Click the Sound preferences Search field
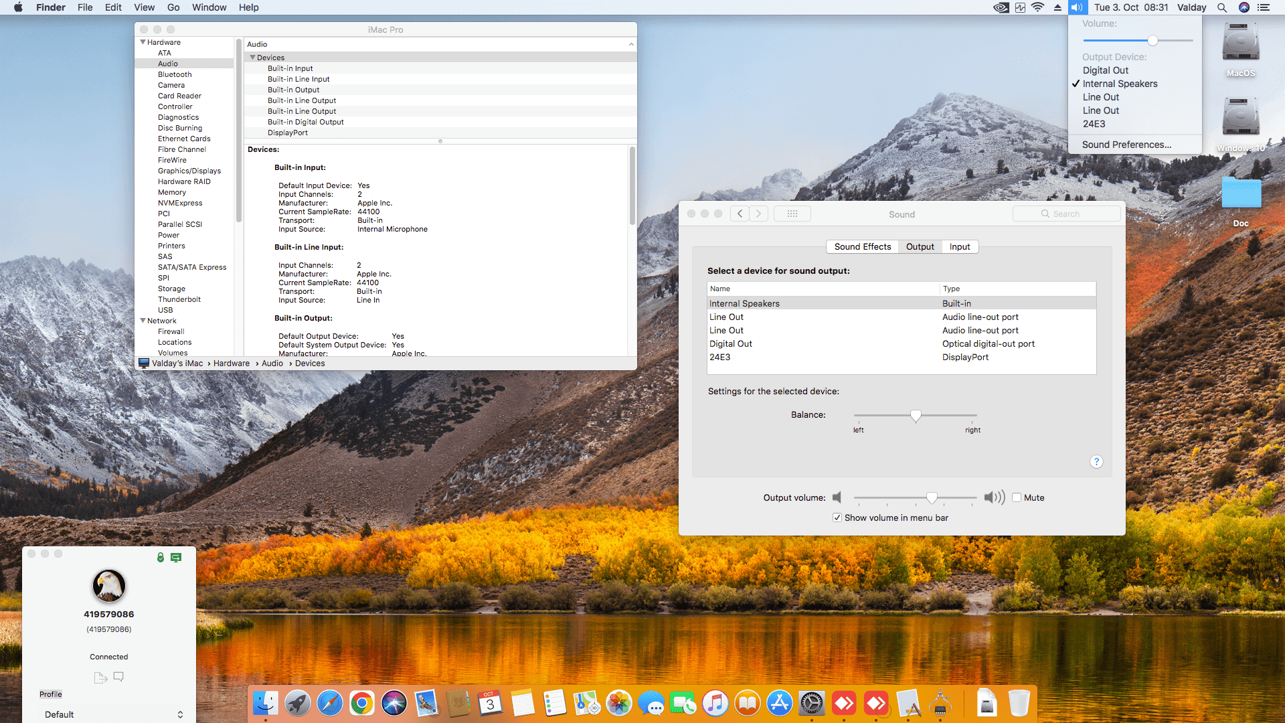The height and width of the screenshot is (723, 1285). pyautogui.click(x=1067, y=214)
